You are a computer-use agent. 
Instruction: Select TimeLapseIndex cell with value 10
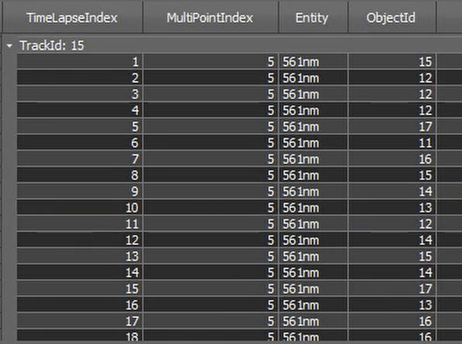point(80,207)
